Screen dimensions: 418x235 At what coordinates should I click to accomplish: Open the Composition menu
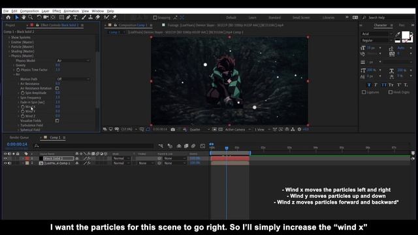[29, 11]
